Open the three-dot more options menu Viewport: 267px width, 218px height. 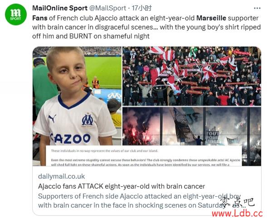(x=257, y=8)
